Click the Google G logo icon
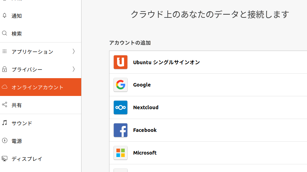 [121, 85]
